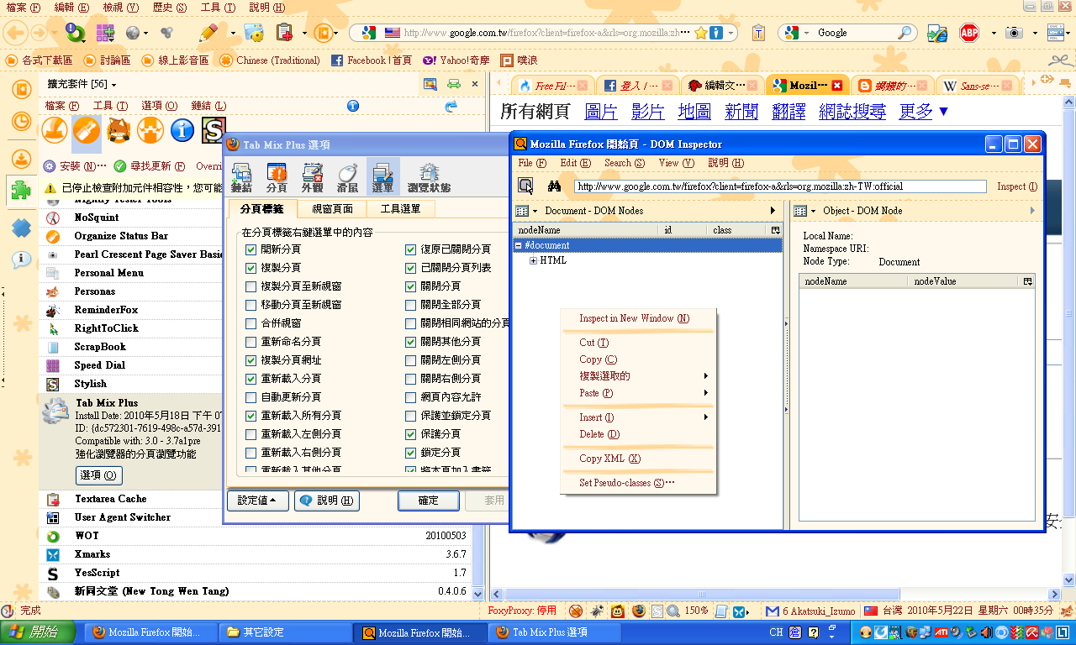Viewport: 1076px width, 645px height.
Task: Enable the 合併視窗 checkbox
Action: tap(251, 323)
